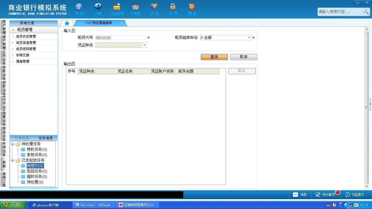Click the network connection tray icon

(x=351, y=205)
